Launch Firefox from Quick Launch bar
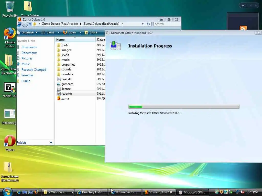Screen dimensions: 262x196 pos(36,192)
